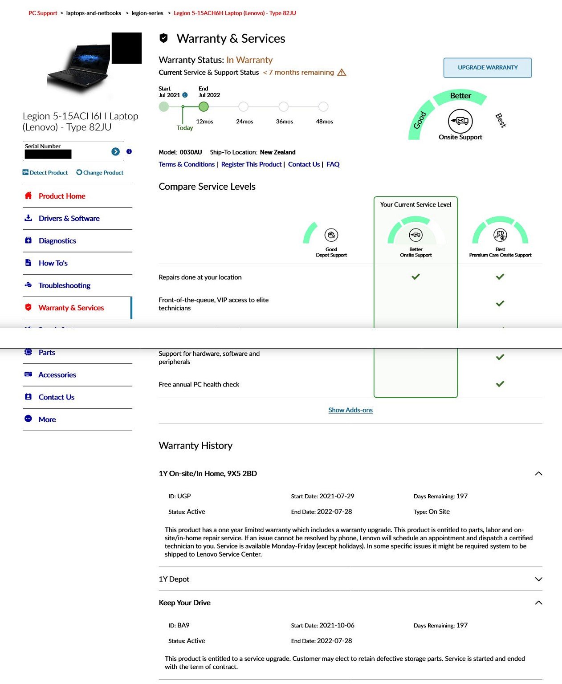Click PC Support breadcrumb link
Image resolution: width=562 pixels, height=684 pixels.
43,13
